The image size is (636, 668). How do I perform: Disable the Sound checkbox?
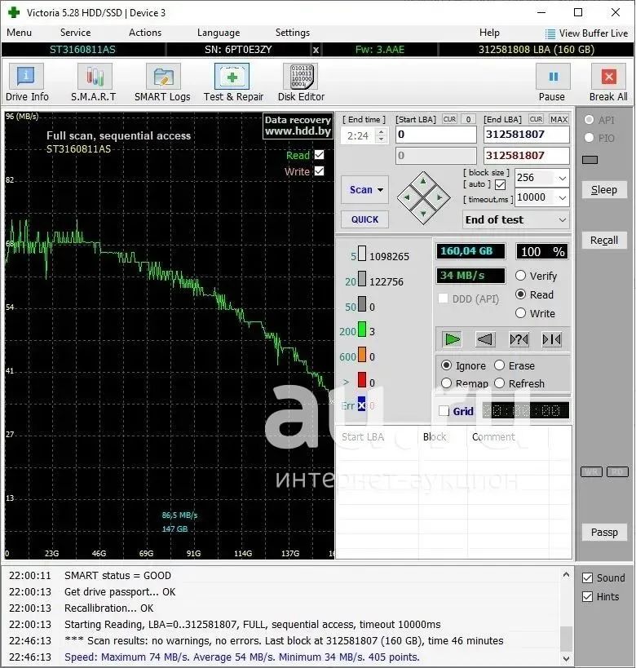587,577
